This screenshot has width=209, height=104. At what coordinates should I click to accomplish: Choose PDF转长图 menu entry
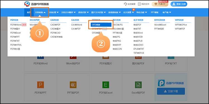[x=15, y=49]
